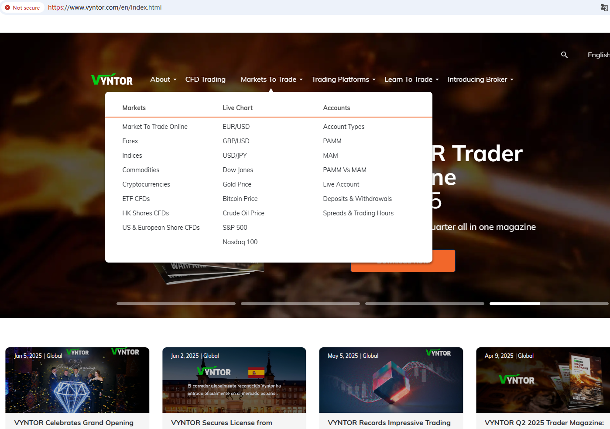Open the May 5 trading news thumbnail

click(391, 380)
